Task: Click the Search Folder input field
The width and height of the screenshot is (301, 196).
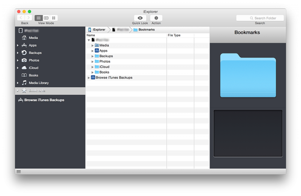Action: 260,18
